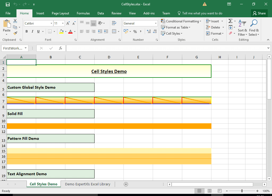Screen dimensions: 272x196
Task: Toggle Bold formatting
Action: tap(27, 31)
